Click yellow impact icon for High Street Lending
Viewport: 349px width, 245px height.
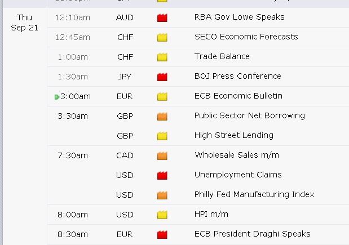click(162, 136)
